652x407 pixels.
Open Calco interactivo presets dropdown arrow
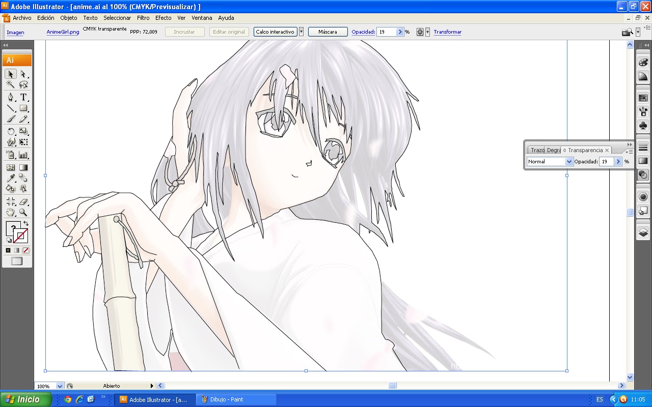pyautogui.click(x=301, y=32)
